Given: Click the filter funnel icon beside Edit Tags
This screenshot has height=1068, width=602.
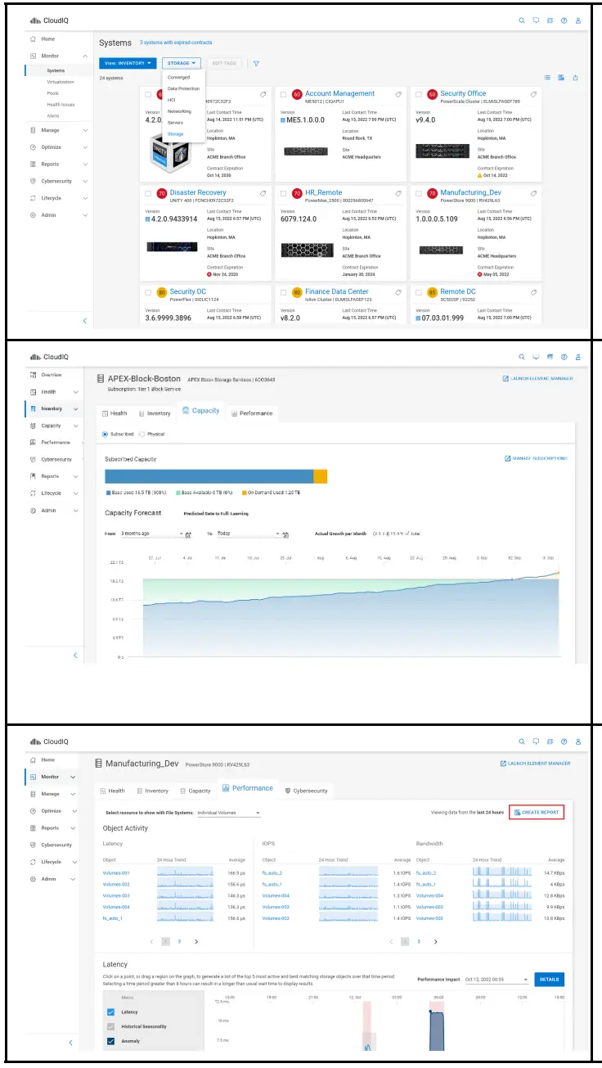Looking at the screenshot, I should point(256,63).
